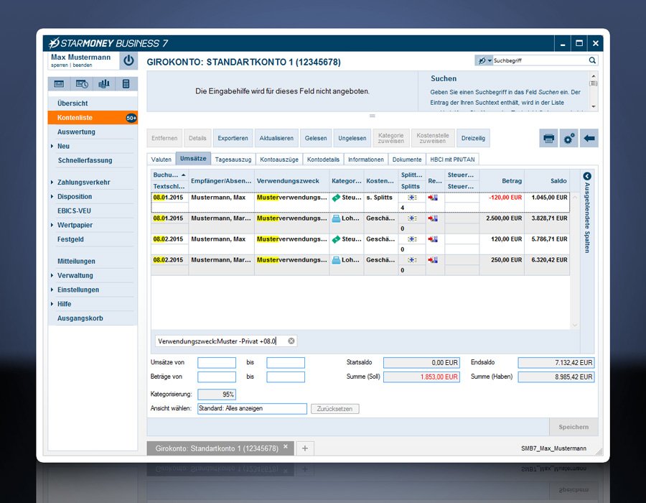
Task: Click the Exportieren button
Action: (233, 139)
